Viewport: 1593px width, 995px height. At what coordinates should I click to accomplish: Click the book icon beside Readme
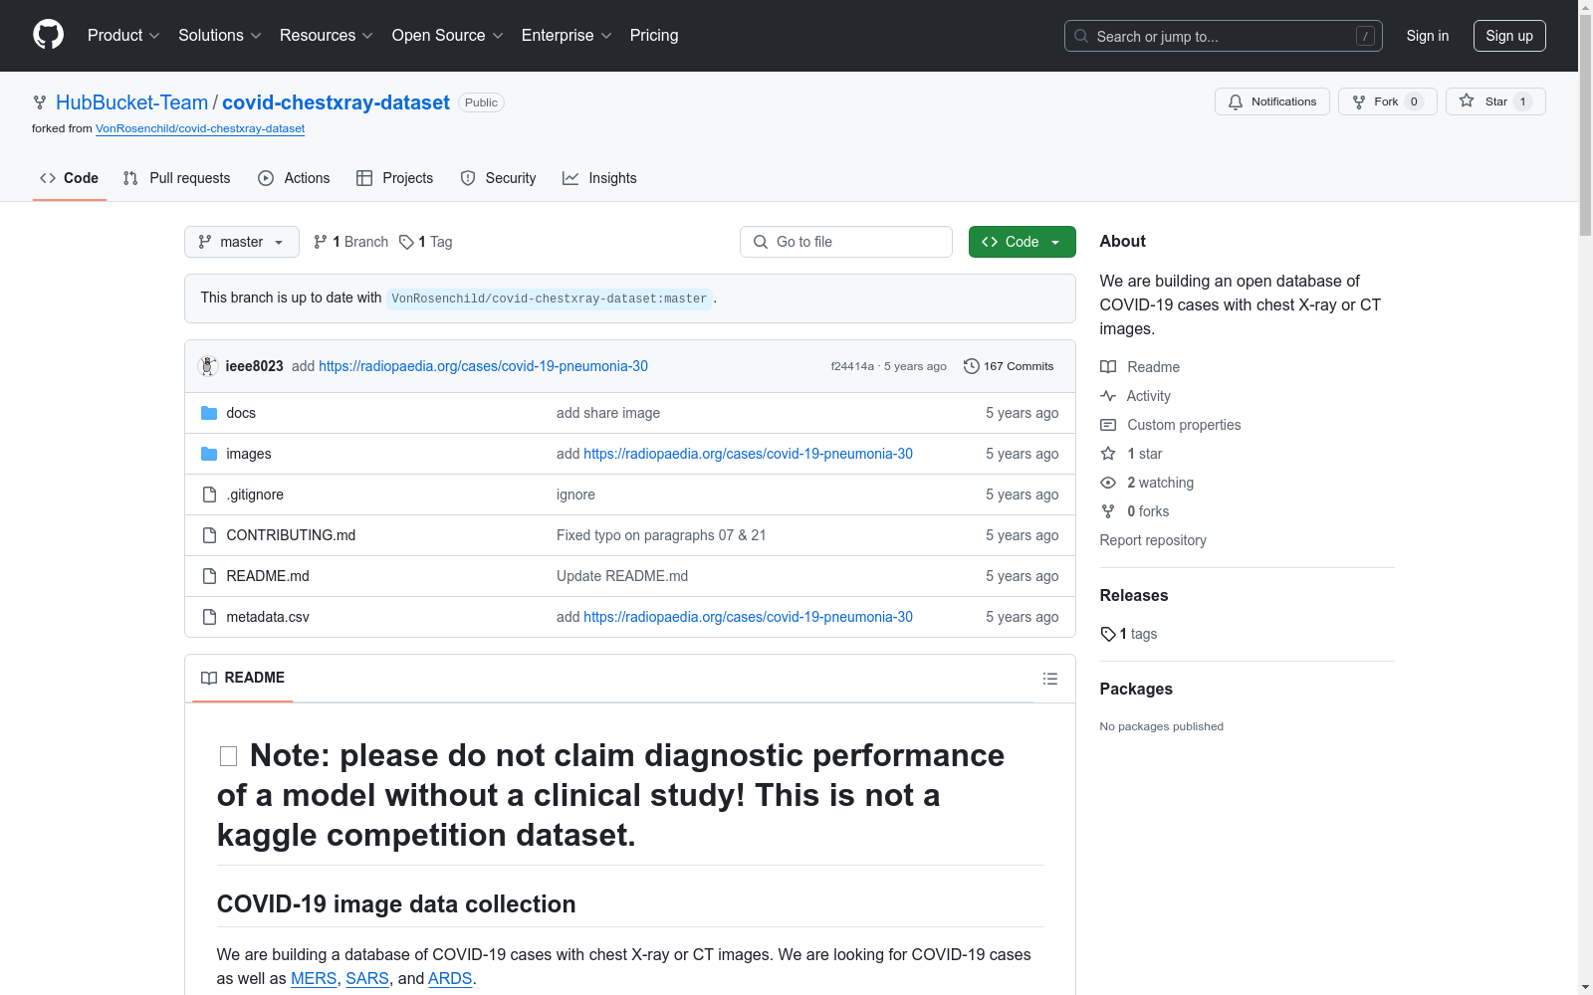click(1108, 367)
